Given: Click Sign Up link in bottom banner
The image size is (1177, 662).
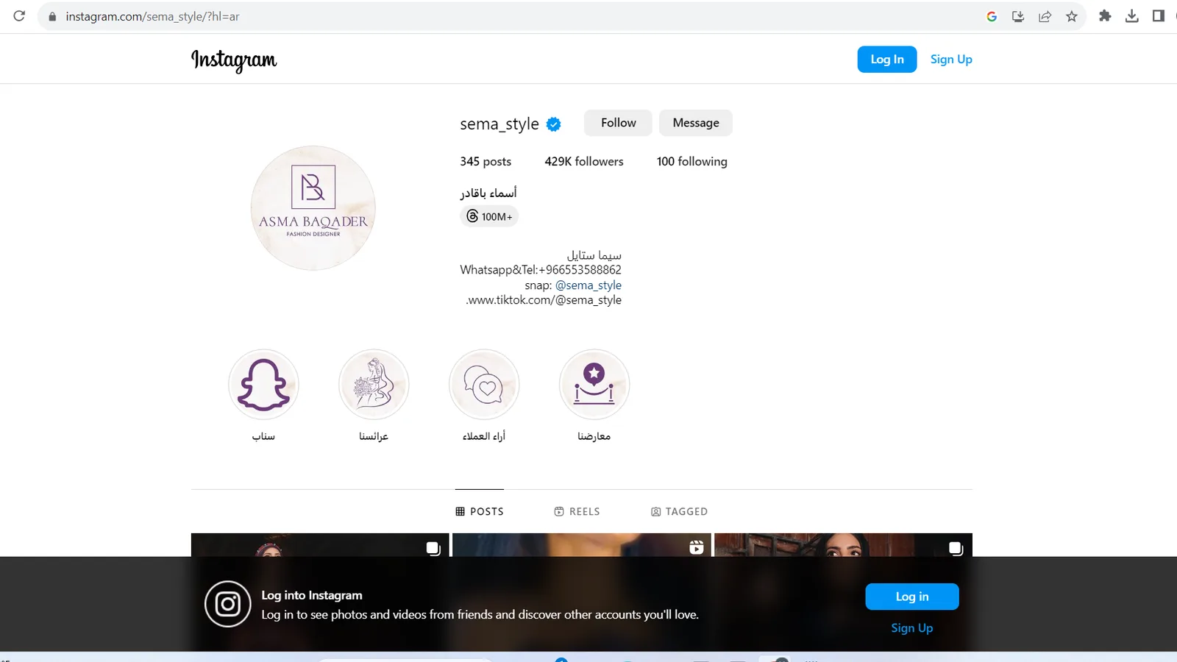Looking at the screenshot, I should [912, 628].
